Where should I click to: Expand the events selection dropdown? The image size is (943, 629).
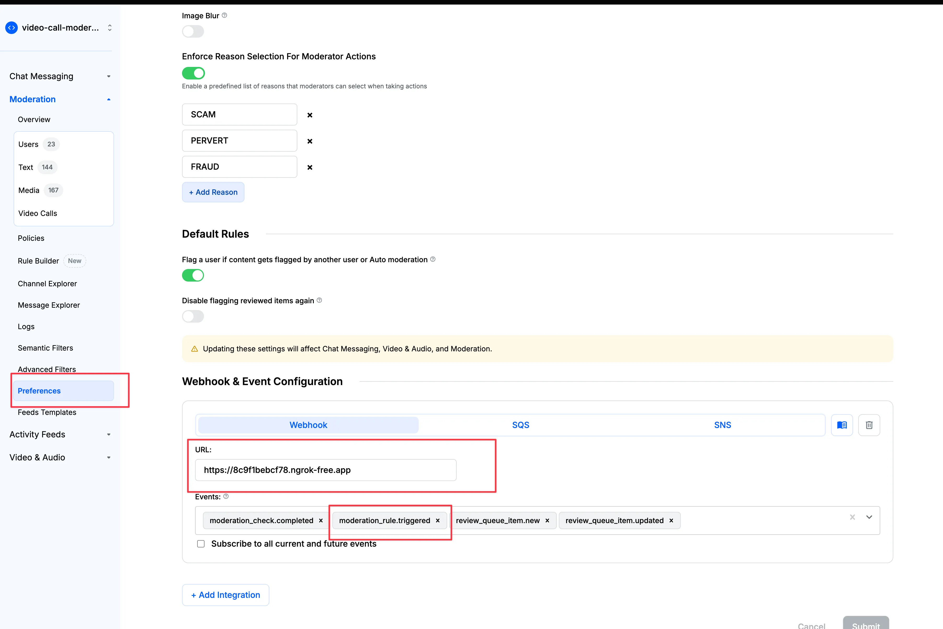coord(869,517)
